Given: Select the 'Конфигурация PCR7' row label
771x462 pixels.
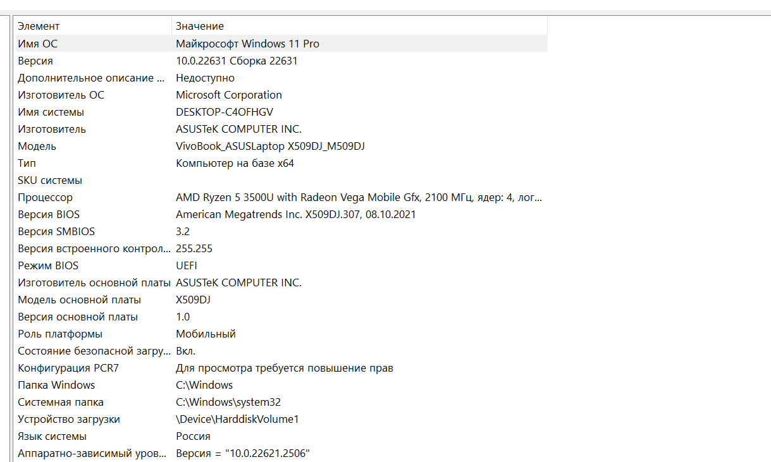Looking at the screenshot, I should pyautogui.click(x=68, y=368).
